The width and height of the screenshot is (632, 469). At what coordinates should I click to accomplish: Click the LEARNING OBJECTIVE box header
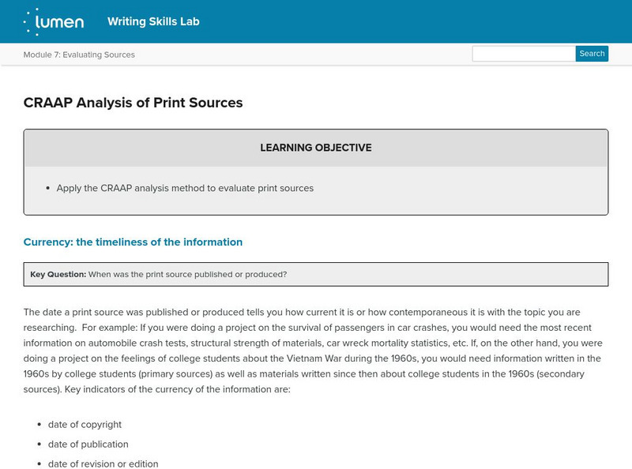[x=315, y=148]
